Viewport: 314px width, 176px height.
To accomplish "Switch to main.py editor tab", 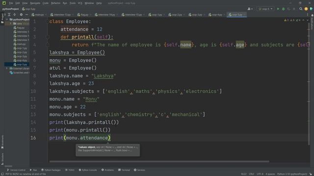I will [x=39, y=15].
